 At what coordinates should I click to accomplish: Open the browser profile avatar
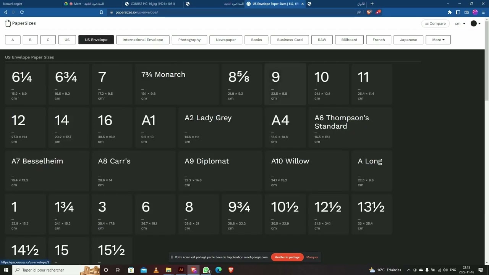[475, 12]
